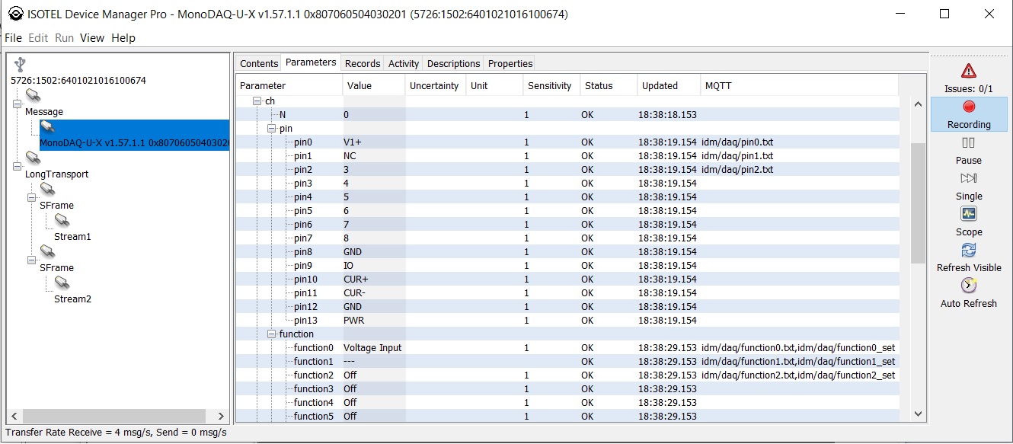The width and height of the screenshot is (1013, 444).
Task: Click the 'CUR-' value of pin11
Action: 355,293
